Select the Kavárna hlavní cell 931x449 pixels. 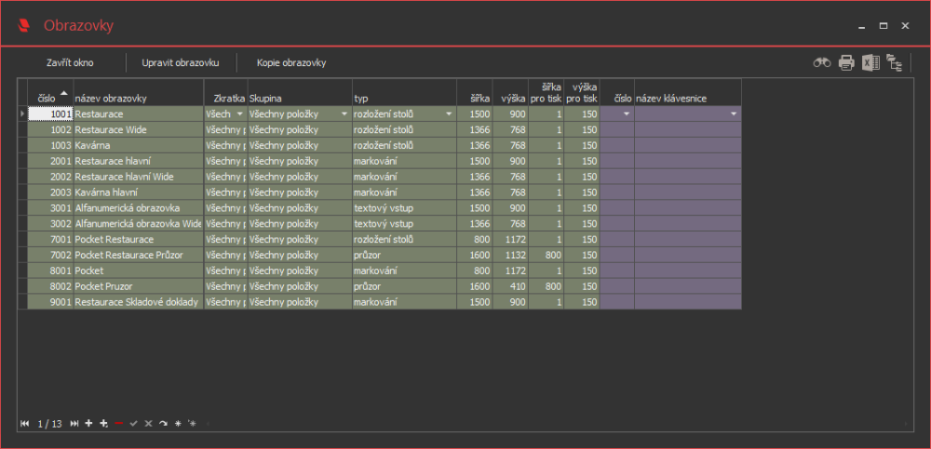[139, 192]
